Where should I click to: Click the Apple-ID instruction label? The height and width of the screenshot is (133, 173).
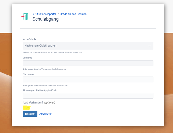coord(42,91)
